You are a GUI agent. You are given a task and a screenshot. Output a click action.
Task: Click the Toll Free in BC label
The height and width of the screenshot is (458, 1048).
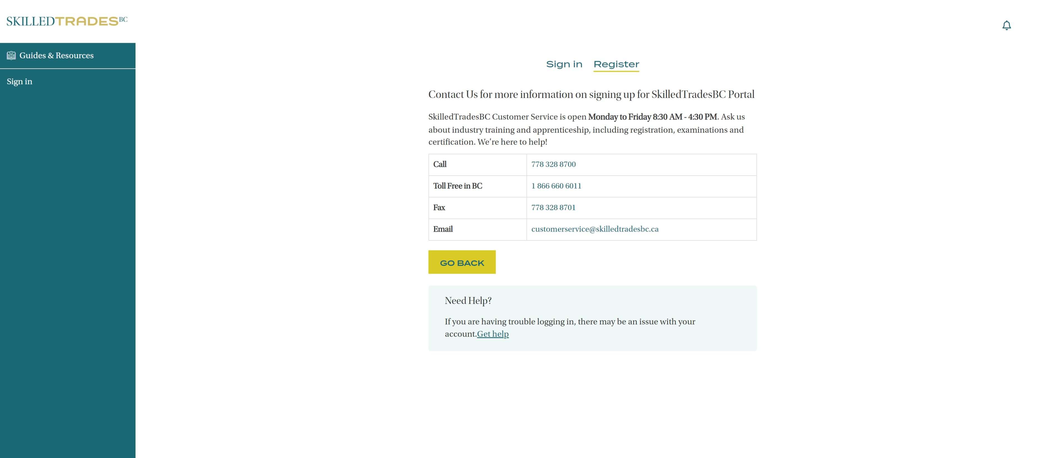pos(457,186)
